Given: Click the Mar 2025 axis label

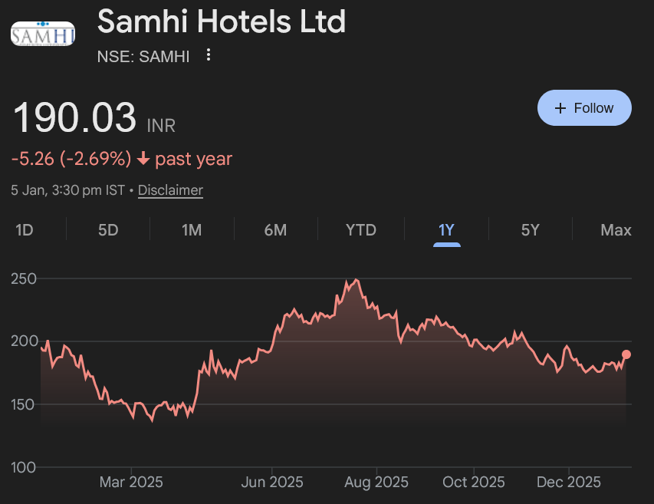Looking at the screenshot, I should (x=132, y=482).
